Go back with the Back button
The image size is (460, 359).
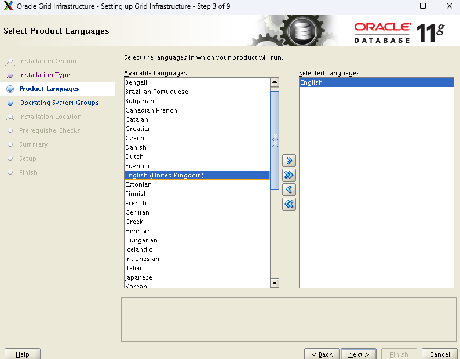322,354
